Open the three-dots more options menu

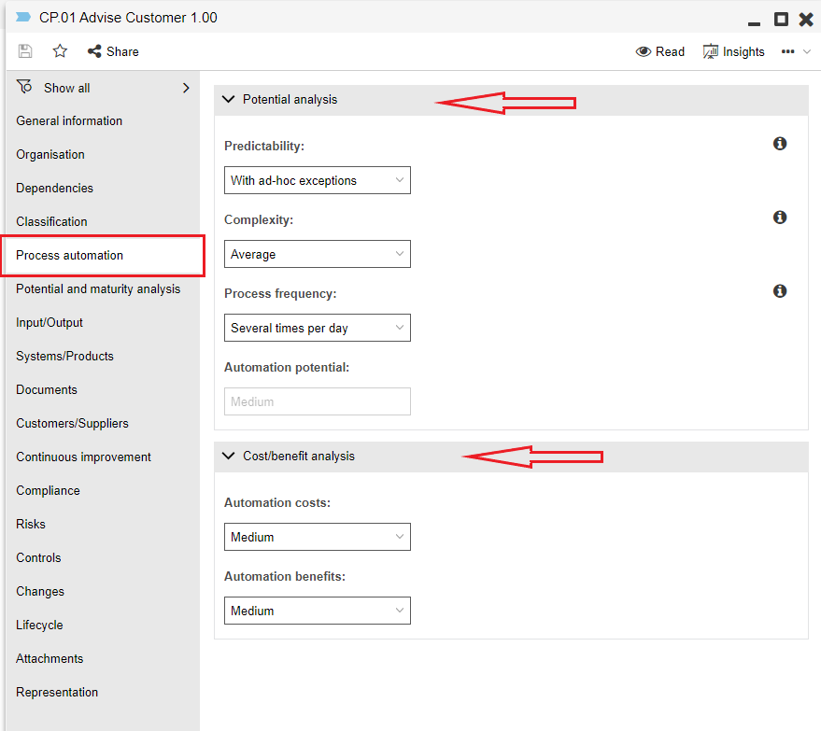[788, 51]
